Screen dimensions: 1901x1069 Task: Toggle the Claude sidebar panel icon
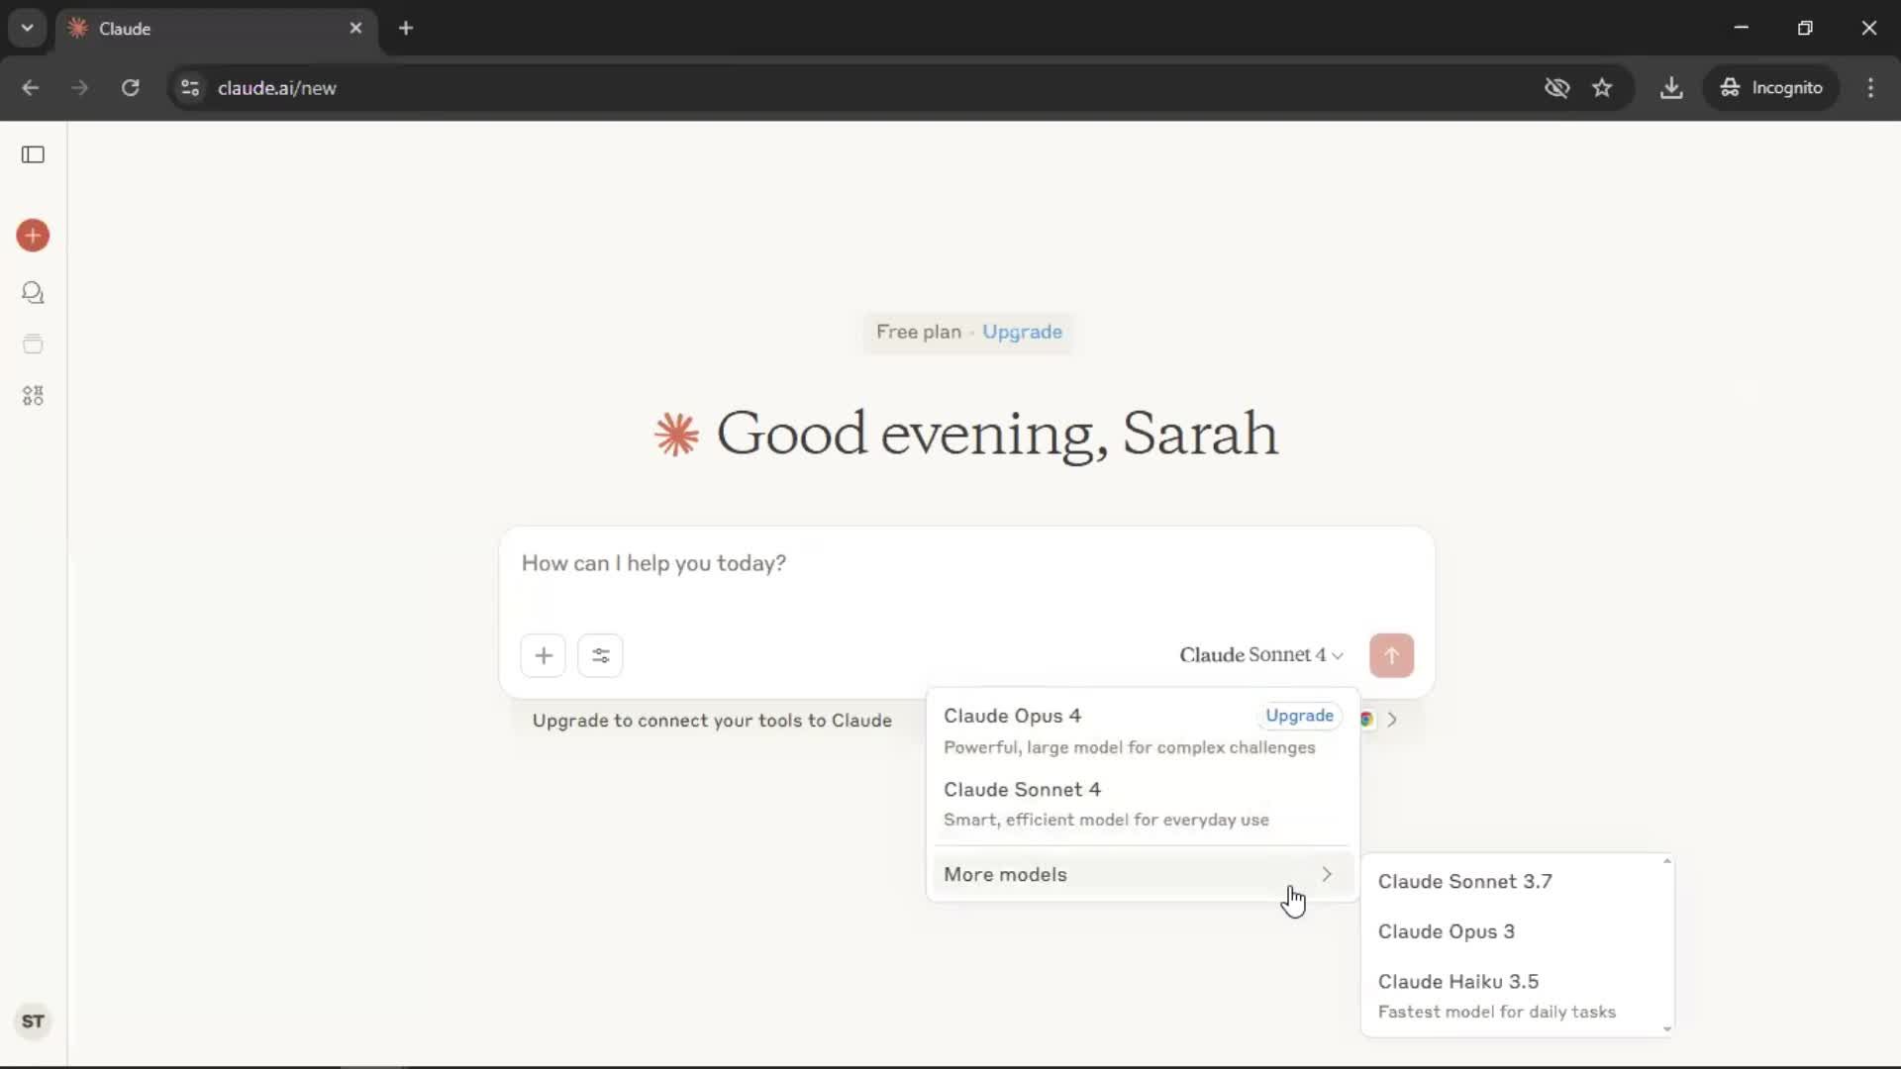click(x=33, y=154)
